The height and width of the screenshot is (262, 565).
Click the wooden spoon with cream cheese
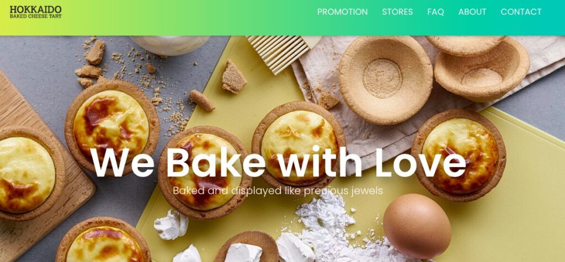coord(247,248)
